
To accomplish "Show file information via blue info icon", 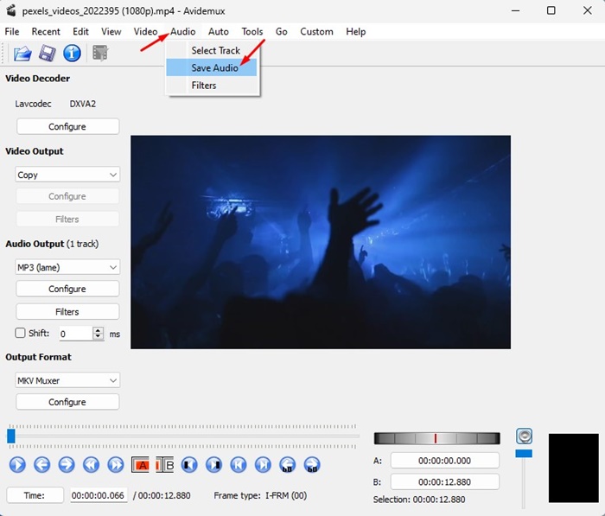I will coord(72,53).
